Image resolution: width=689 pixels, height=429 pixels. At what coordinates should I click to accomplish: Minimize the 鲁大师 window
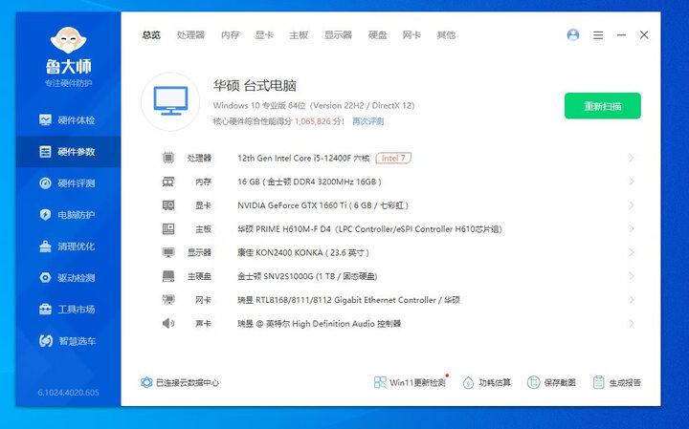click(621, 35)
